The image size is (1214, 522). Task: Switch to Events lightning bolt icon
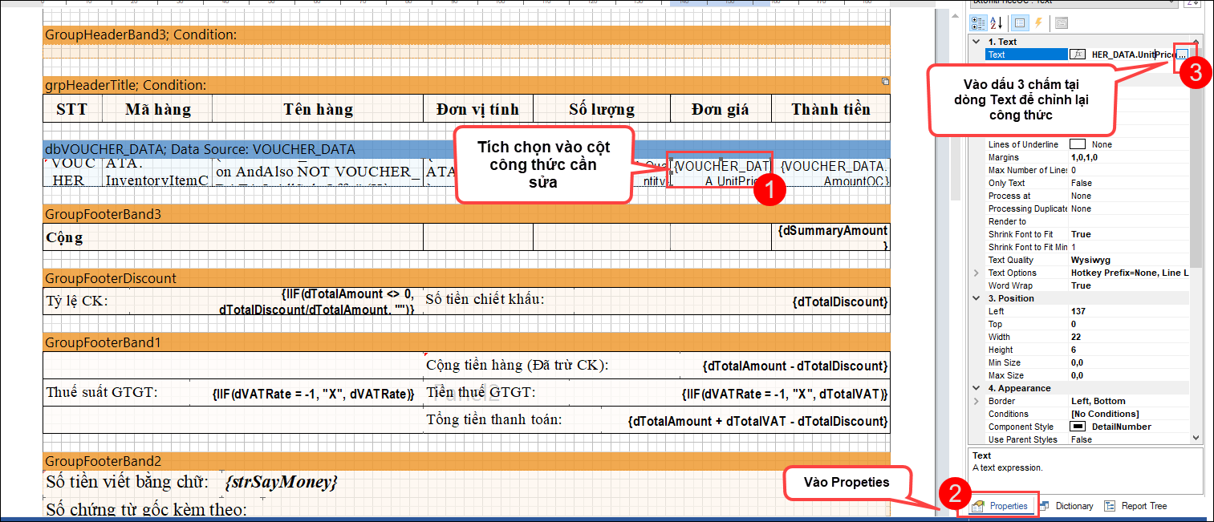coord(1039,23)
